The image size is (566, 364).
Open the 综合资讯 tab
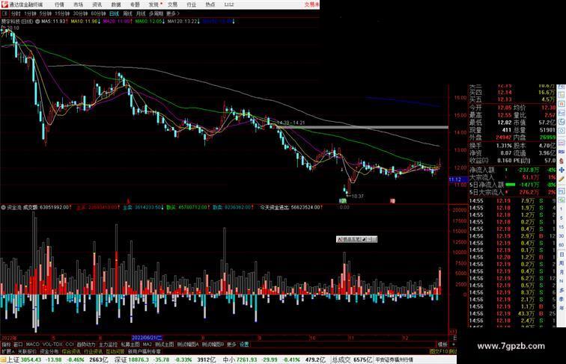click(x=71, y=351)
